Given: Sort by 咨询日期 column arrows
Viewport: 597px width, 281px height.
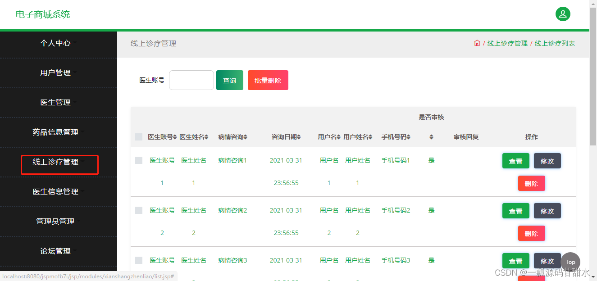Looking at the screenshot, I should (x=299, y=137).
